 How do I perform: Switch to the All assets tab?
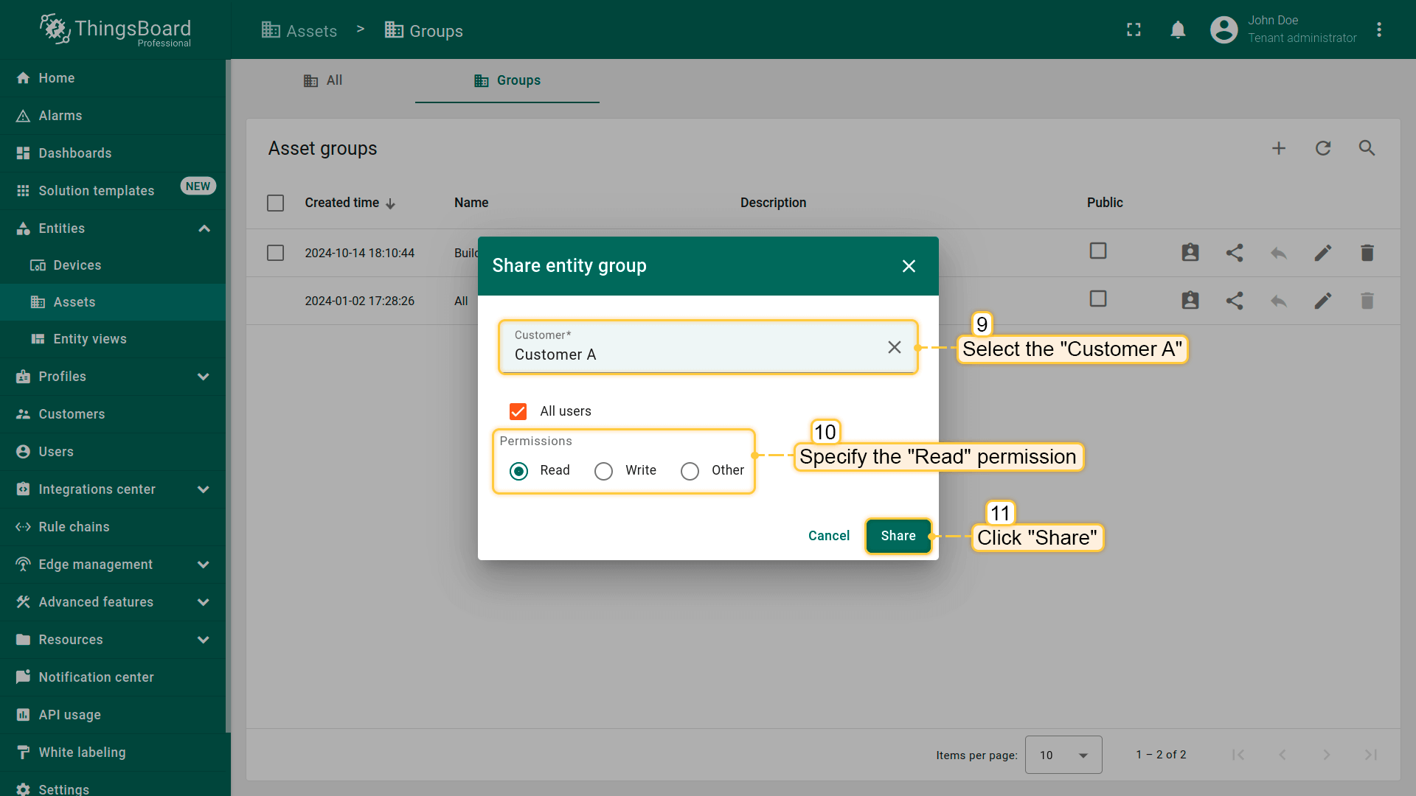click(323, 80)
